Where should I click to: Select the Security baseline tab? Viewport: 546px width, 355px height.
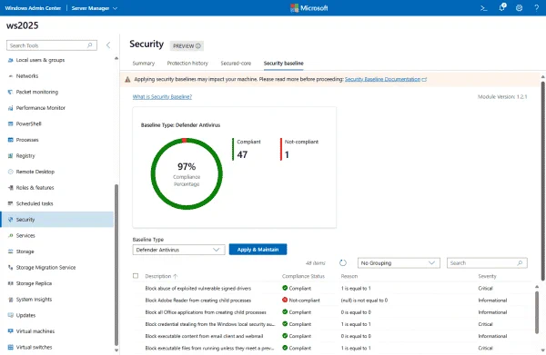(x=283, y=64)
